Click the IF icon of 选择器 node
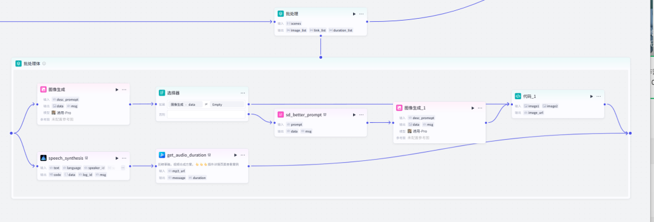Screen dimensions: 654x222 [162, 93]
